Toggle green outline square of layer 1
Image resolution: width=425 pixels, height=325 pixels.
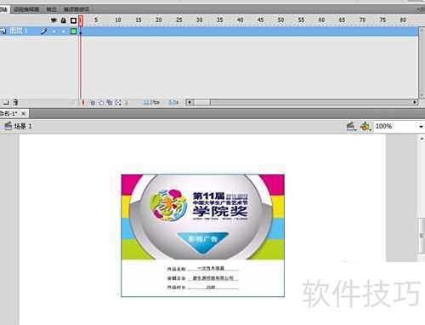pyautogui.click(x=73, y=31)
